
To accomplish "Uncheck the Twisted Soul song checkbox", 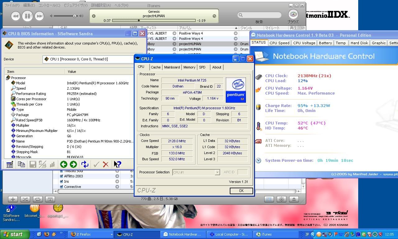I will [61, 171].
